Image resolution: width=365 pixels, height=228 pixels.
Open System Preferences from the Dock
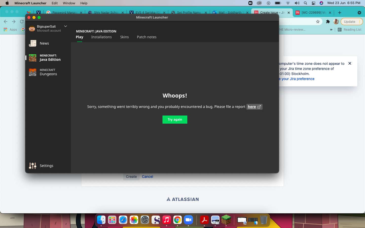click(145, 220)
